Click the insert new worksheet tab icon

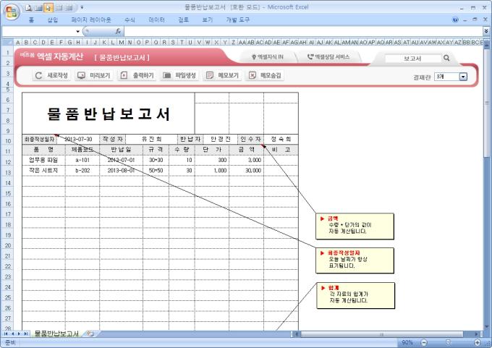[90, 334]
